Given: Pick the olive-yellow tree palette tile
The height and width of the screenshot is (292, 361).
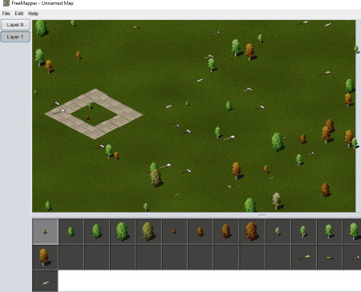Looking at the screenshot, I should [148, 231].
